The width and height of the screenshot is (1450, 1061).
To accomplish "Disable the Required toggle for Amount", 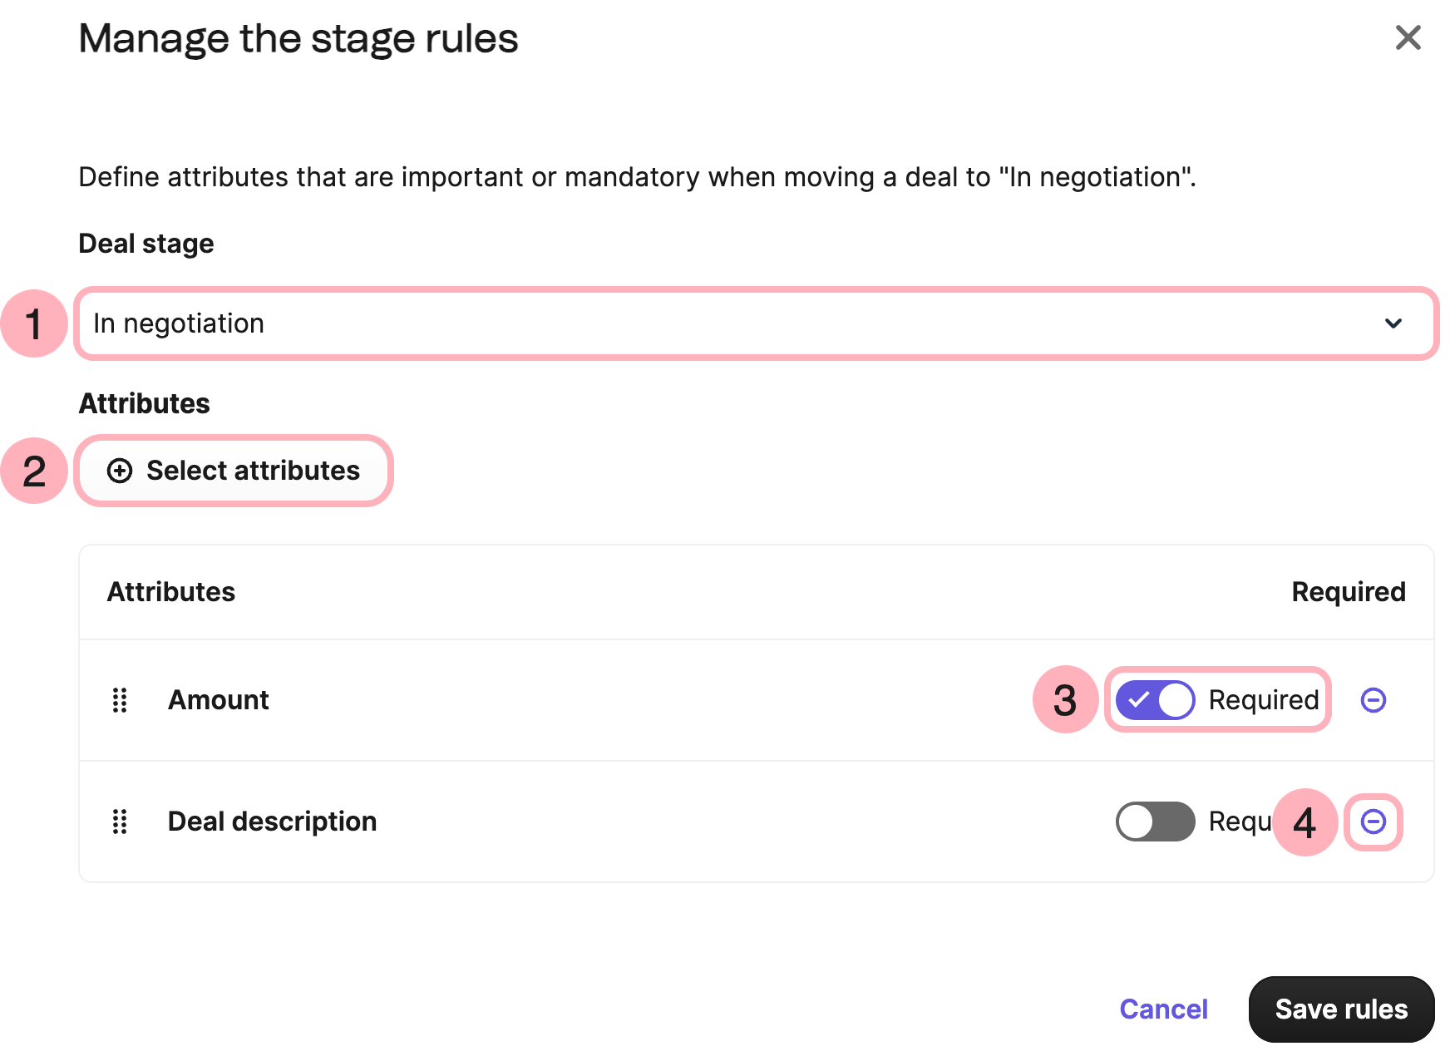I will [1153, 700].
